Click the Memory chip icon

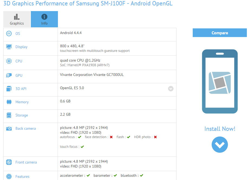(9, 102)
